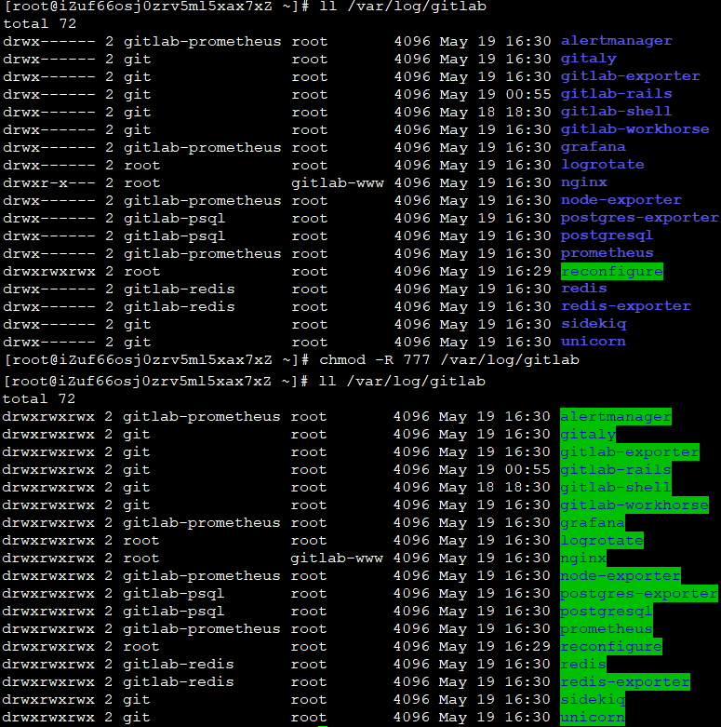Click the blue redis-exporter directory name
Viewport: 721px width, 727px height.
(x=625, y=306)
